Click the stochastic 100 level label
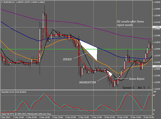Screen dimensions: 161x119 (155, 92)
